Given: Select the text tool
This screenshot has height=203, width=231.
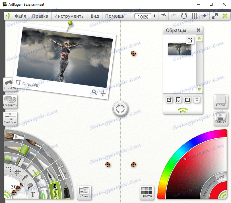Looking at the screenshot, I should 32,195.
